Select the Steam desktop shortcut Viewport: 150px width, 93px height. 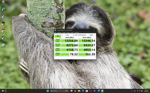[x=3, y=38]
